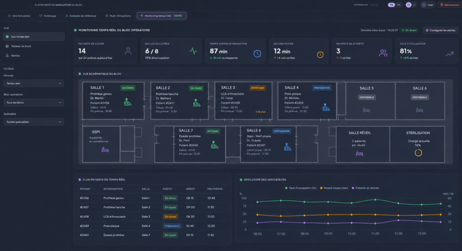Click the heartbeat icon in Salles occupées card
Viewport: 462px width, 251px height.
point(193,51)
